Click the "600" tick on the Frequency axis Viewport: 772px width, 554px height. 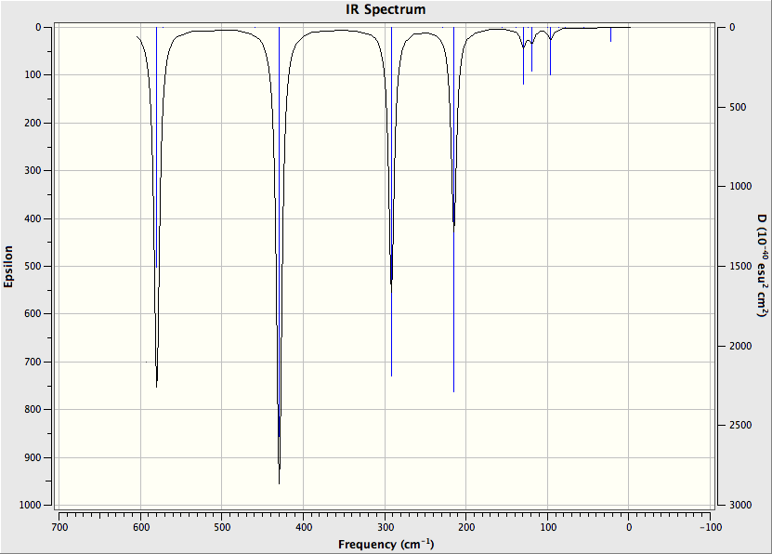point(141,527)
